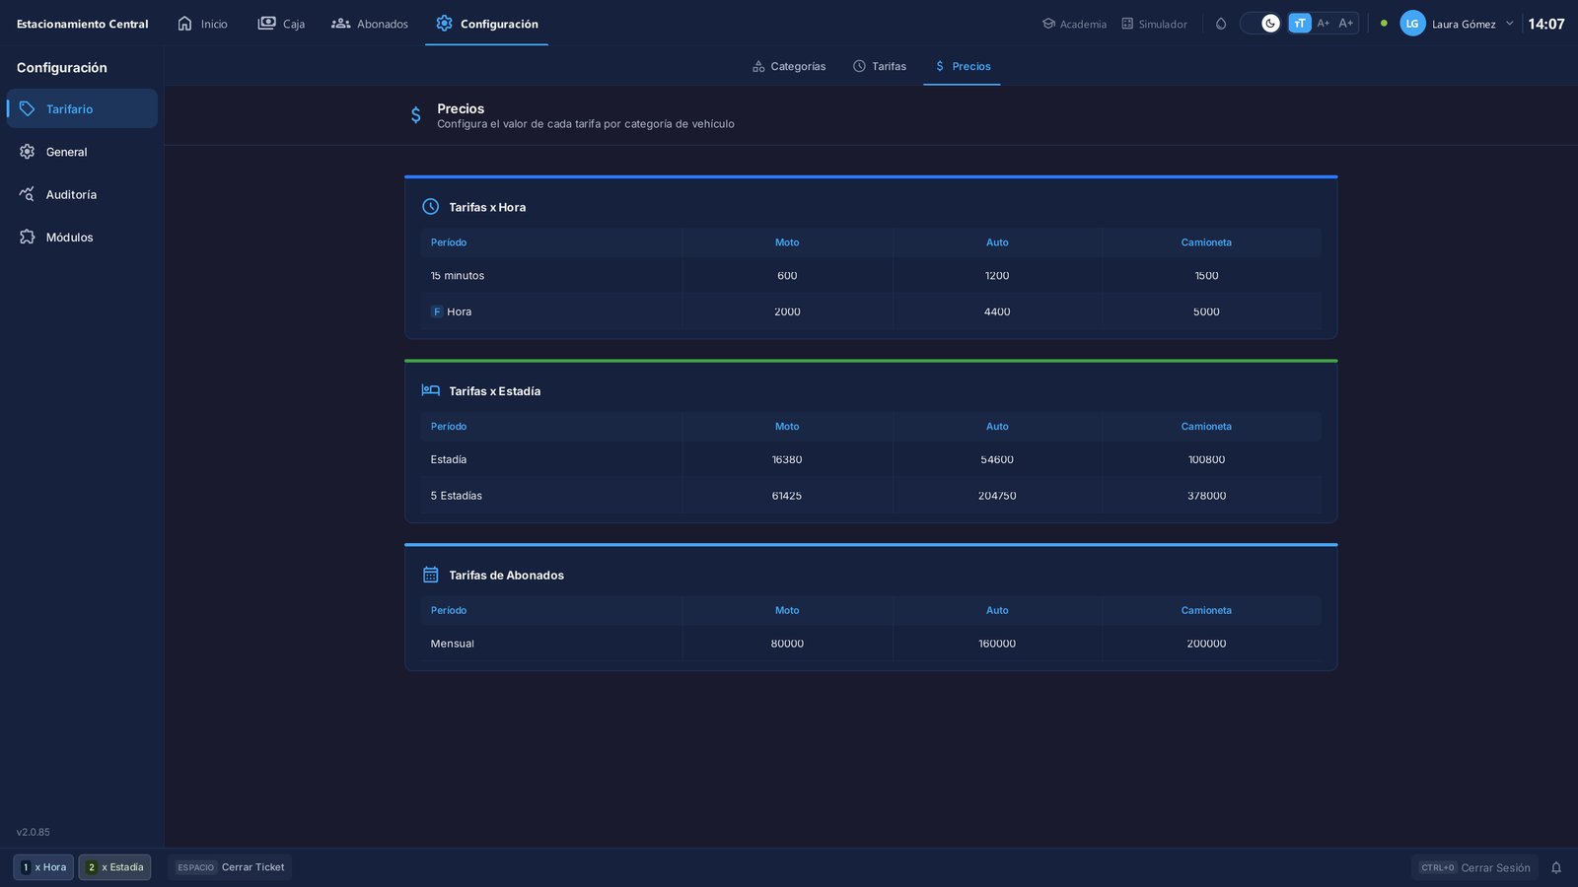
Task: Click 5 Estadías Auto value 204750
Action: (x=997, y=496)
